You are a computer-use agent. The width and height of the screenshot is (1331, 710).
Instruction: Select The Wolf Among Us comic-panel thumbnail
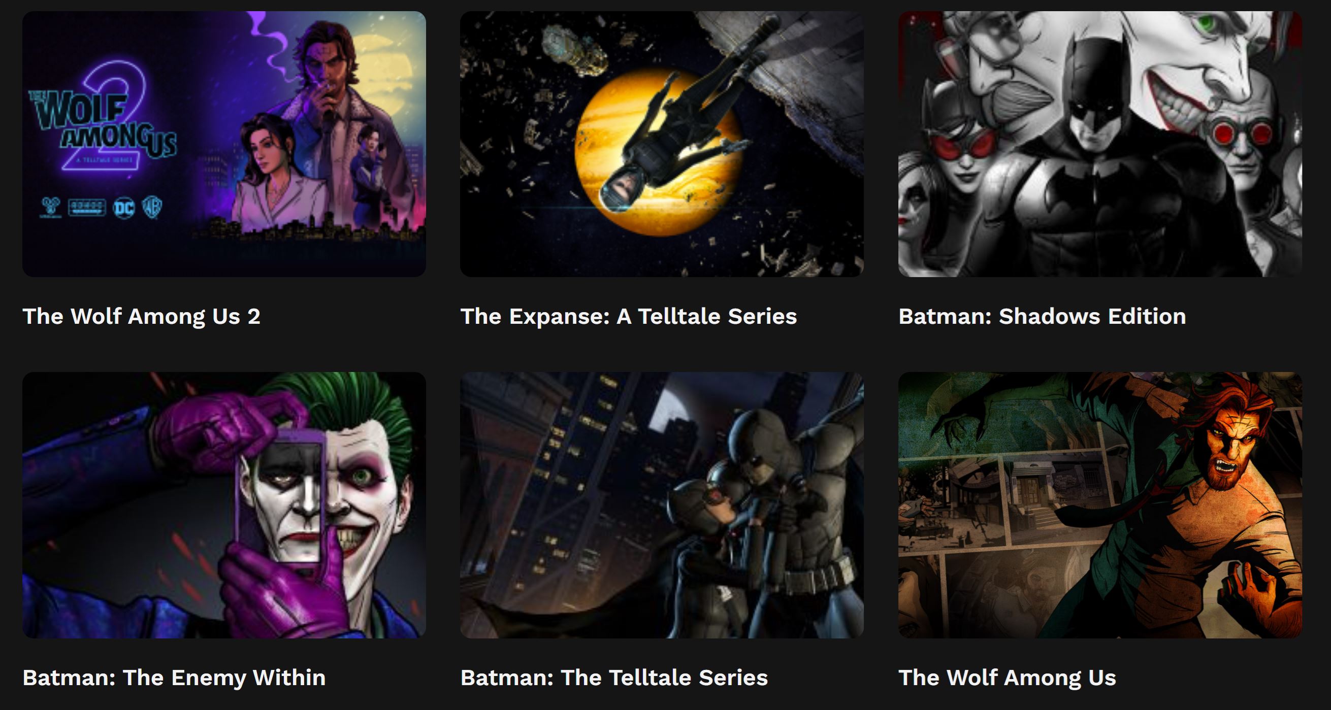pos(1100,505)
